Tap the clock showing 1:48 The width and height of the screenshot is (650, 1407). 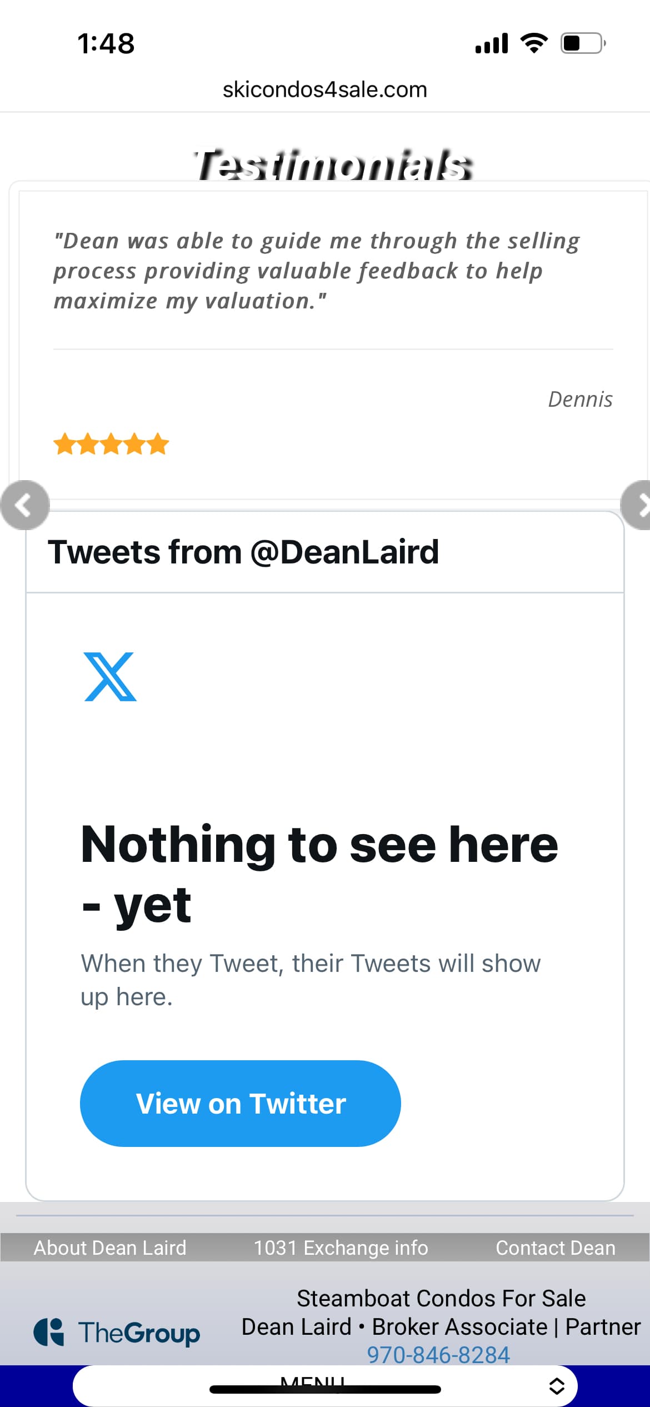coord(105,43)
